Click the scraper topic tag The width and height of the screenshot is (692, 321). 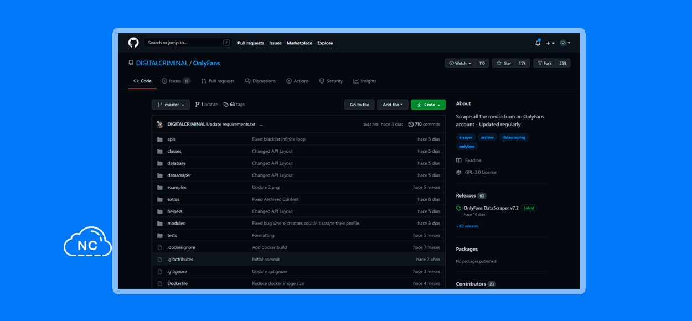(x=466, y=137)
